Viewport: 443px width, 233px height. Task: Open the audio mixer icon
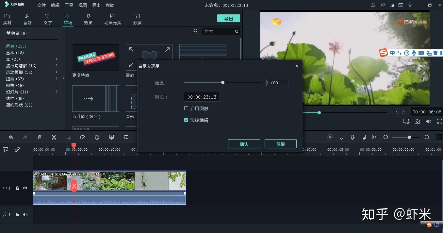click(364, 137)
